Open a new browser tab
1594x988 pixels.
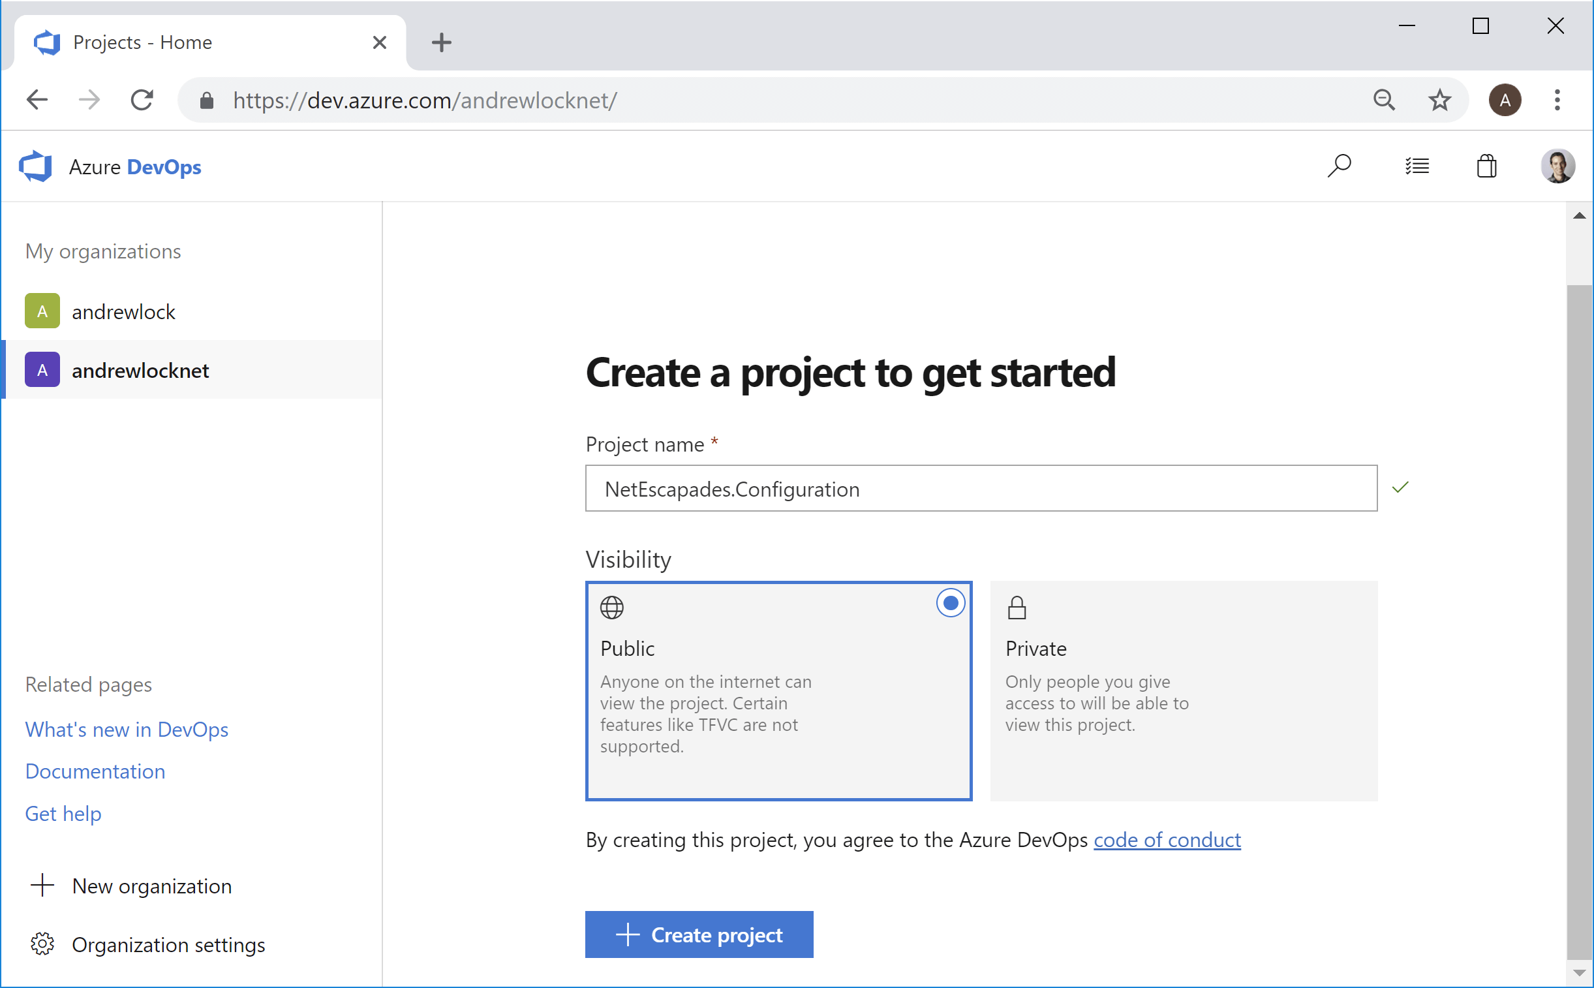[442, 42]
